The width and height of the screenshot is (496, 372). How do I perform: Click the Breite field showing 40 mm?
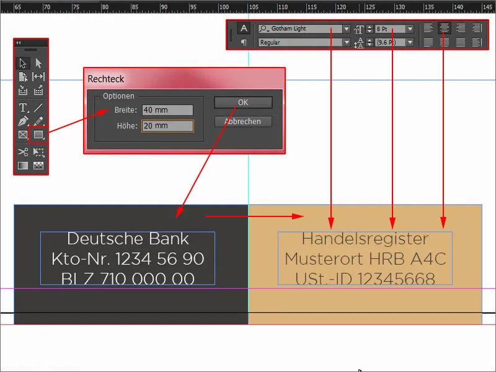(167, 110)
